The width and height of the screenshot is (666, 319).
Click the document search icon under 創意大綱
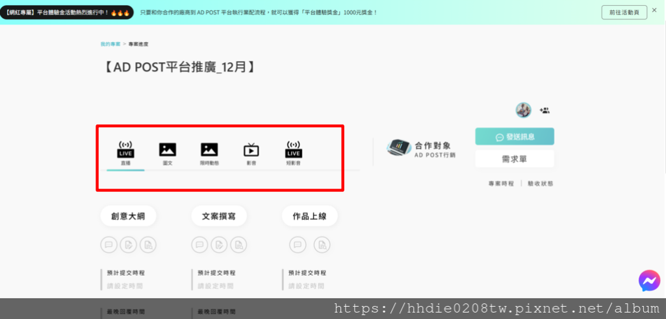(148, 244)
